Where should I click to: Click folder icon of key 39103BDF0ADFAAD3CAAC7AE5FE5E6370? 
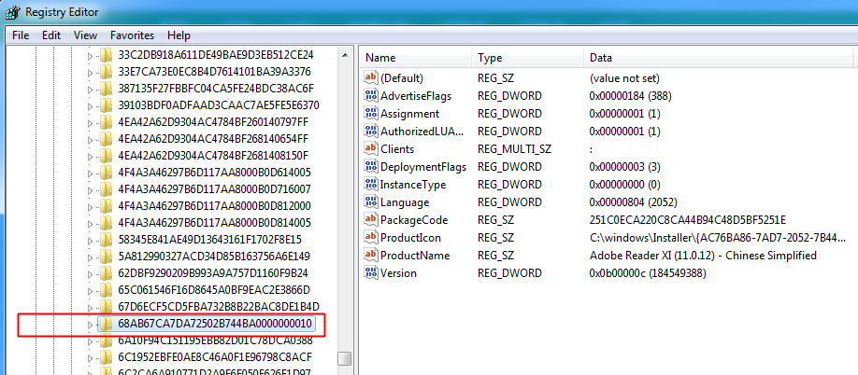[106, 104]
